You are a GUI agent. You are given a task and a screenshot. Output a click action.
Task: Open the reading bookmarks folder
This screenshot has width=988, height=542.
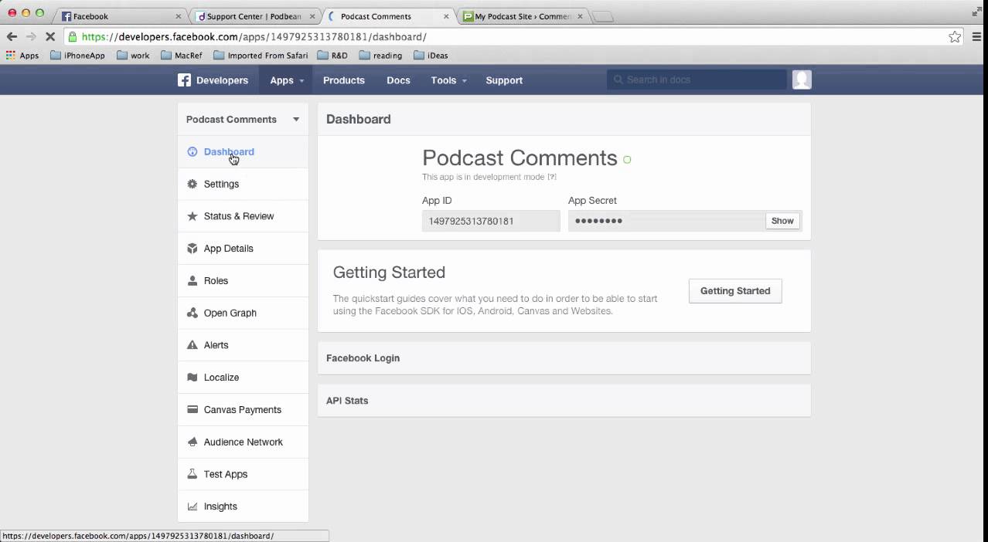[380, 56]
